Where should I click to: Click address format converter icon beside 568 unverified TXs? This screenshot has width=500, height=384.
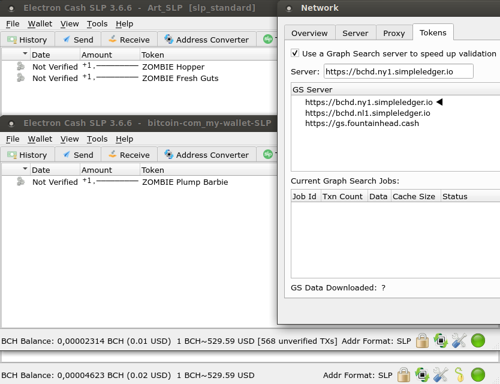click(x=441, y=341)
